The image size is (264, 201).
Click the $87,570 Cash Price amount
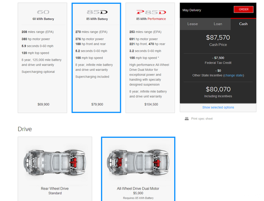[218, 37]
